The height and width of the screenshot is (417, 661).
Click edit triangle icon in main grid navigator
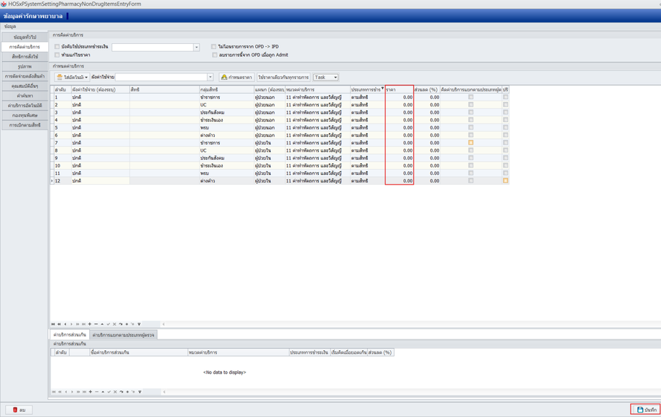click(102, 324)
